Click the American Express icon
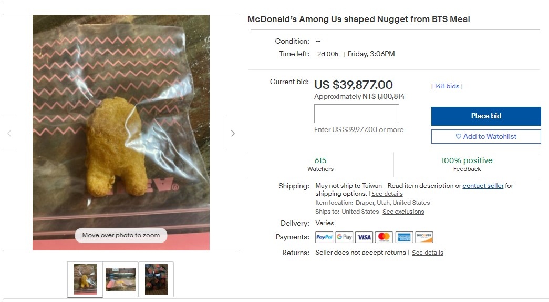The height and width of the screenshot is (302, 549). coord(404,237)
